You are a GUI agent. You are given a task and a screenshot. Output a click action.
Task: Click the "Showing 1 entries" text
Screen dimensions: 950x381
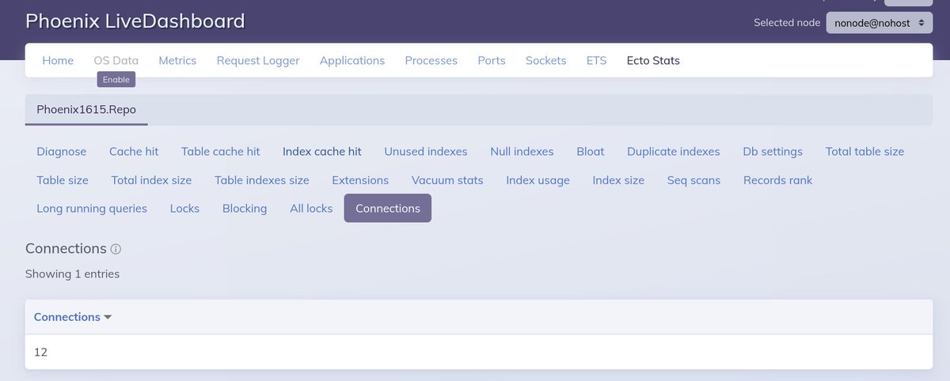[72, 274]
